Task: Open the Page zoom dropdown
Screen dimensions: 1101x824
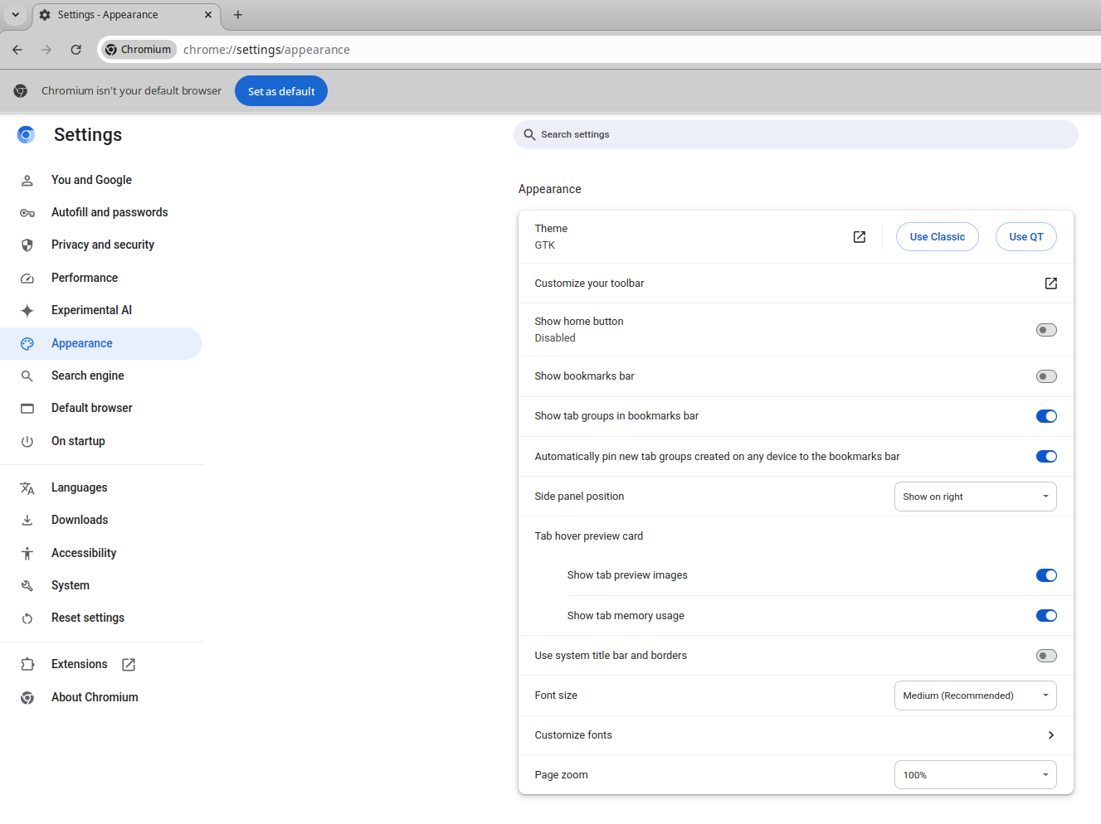Action: [976, 775]
